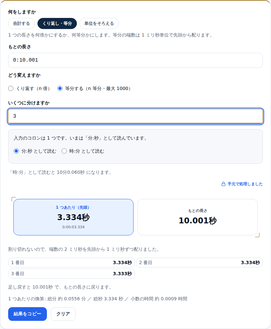Click the 3 番目 3.333秒 row
This screenshot has height=329, width=271.
pyautogui.click(x=71, y=274)
